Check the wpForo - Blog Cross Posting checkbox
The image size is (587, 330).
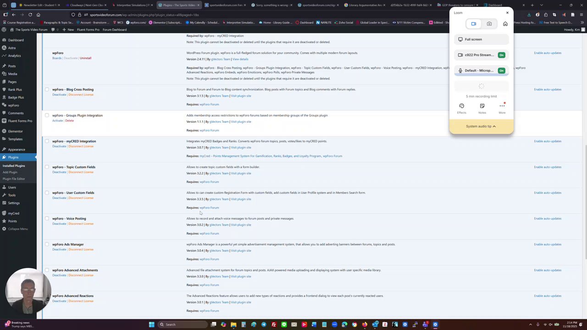[x=47, y=89]
